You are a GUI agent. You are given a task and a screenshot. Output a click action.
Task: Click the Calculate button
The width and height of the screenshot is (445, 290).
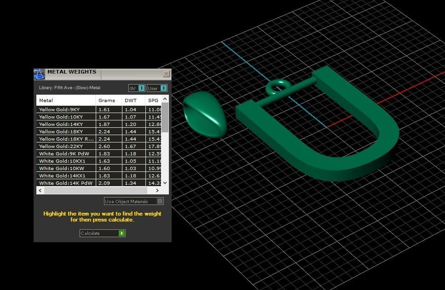tap(103, 233)
